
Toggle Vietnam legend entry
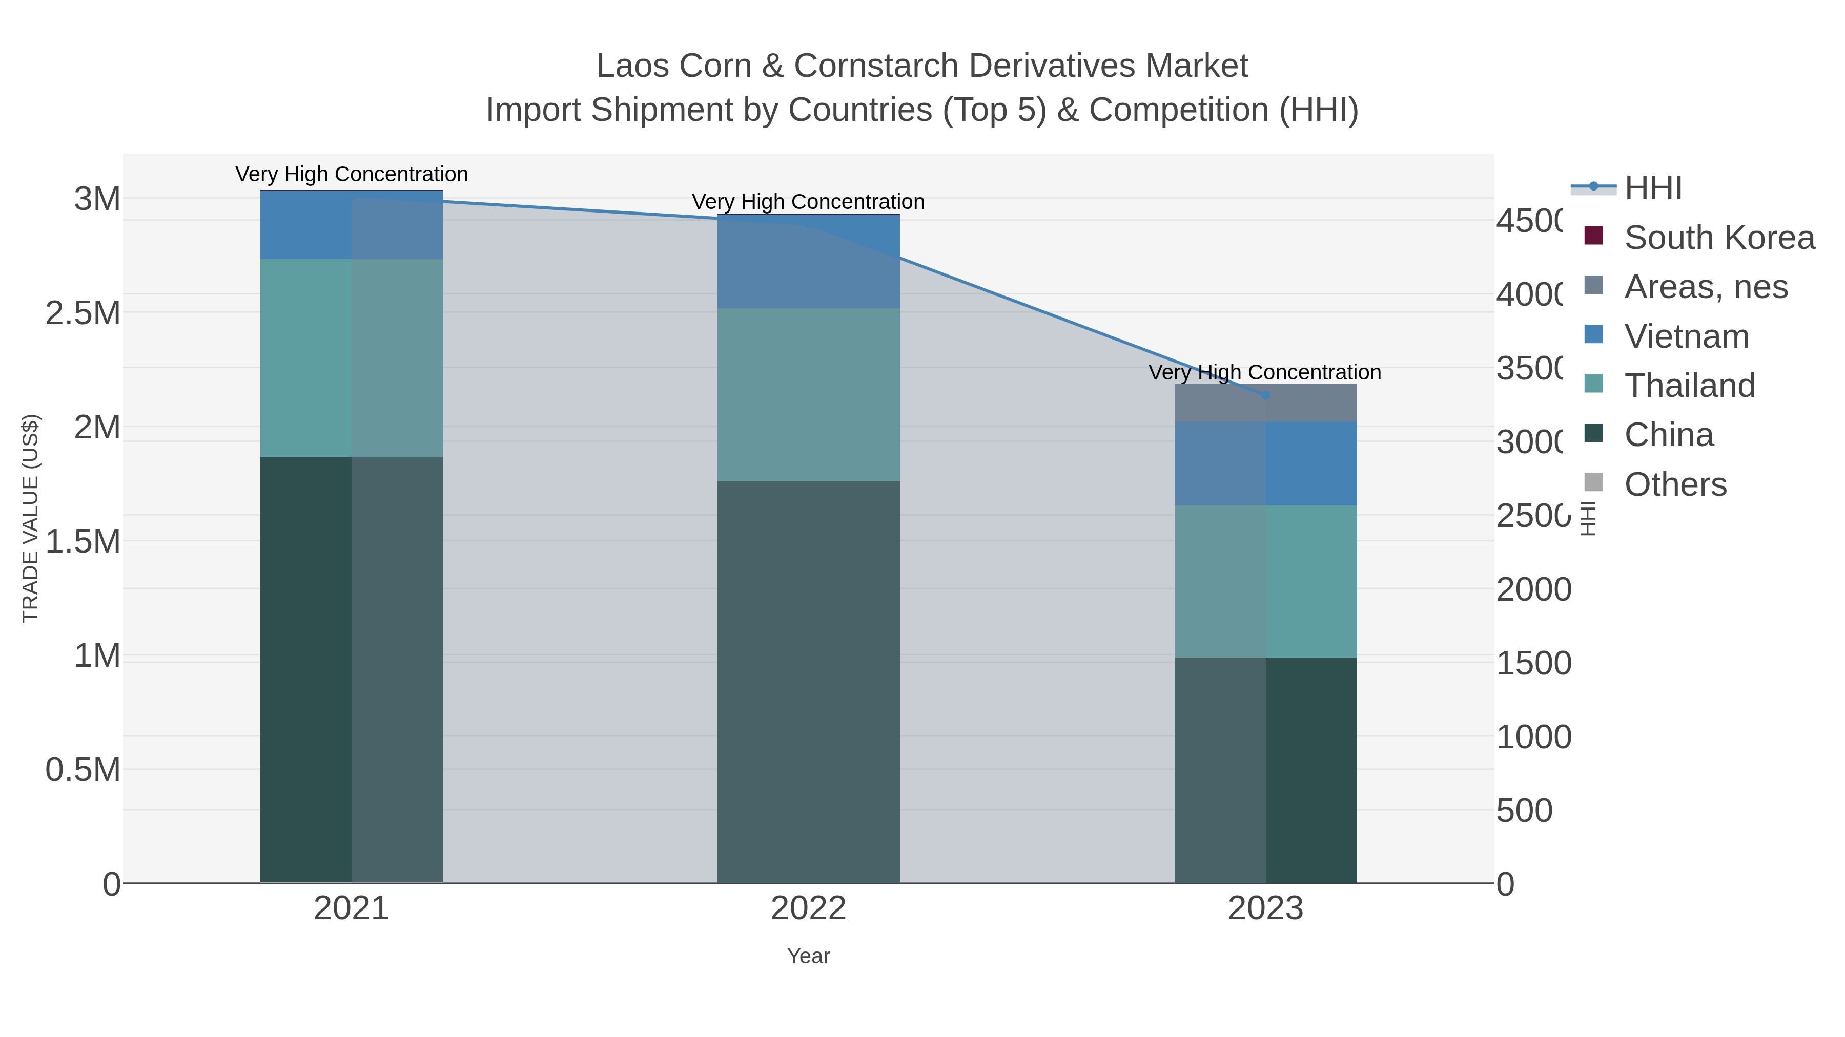coord(1666,336)
